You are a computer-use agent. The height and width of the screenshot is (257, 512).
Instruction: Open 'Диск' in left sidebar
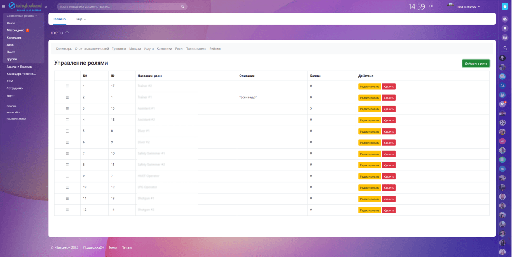coord(10,45)
